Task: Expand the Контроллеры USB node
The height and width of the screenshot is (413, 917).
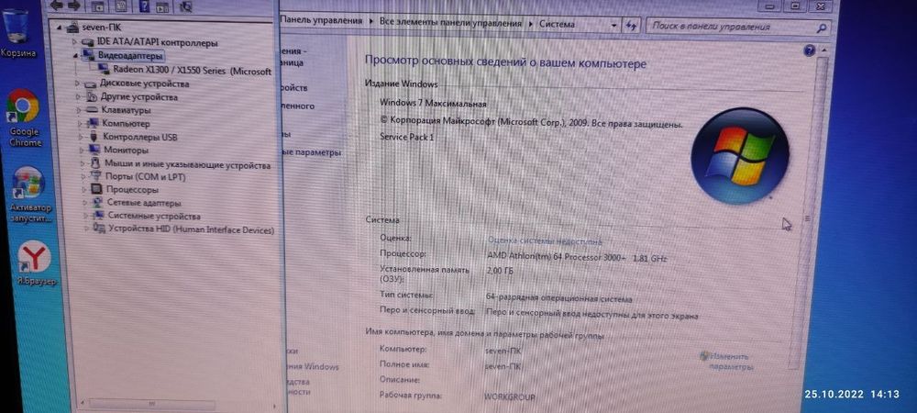Action: point(82,137)
